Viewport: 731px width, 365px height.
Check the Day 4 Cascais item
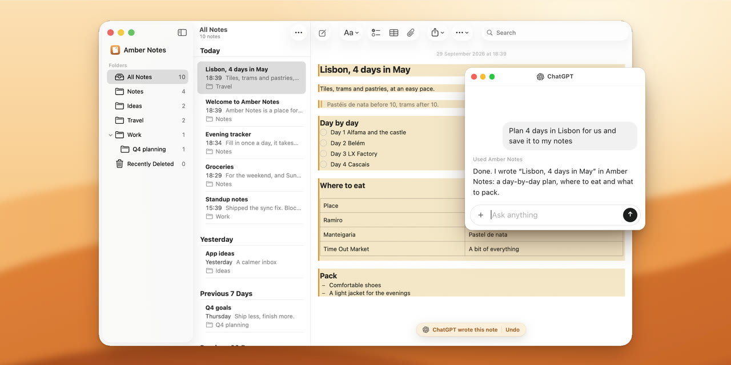coord(324,164)
